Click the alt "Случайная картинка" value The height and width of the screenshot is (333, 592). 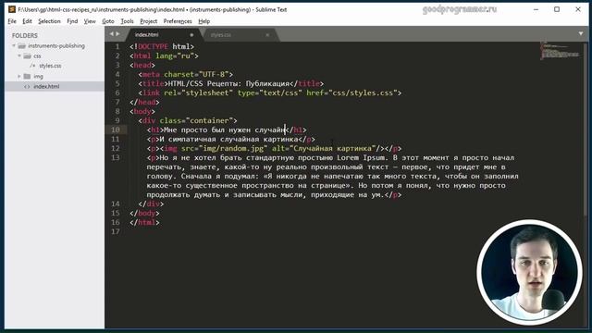pos(332,148)
